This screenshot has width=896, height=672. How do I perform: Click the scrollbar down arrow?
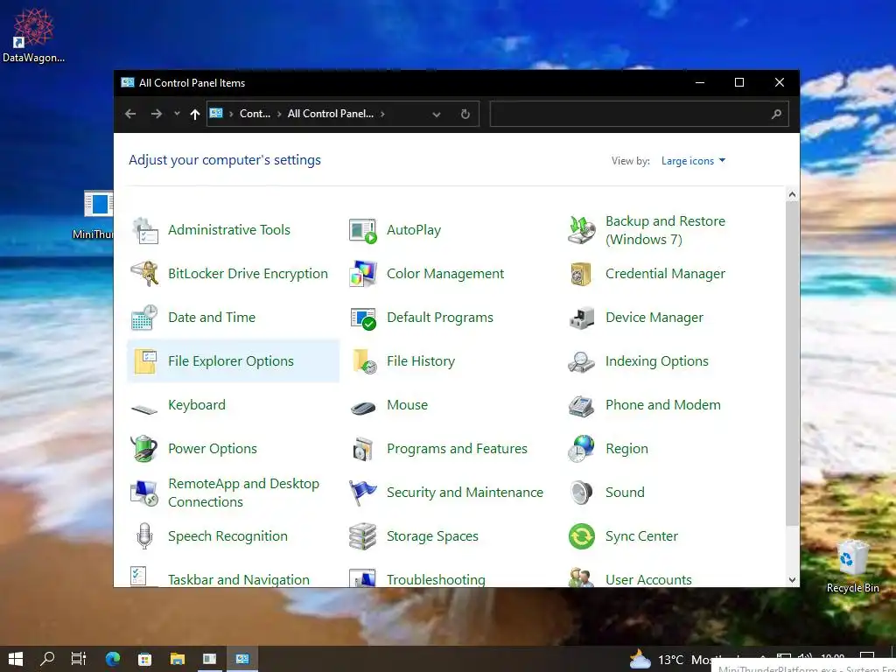[792, 579]
